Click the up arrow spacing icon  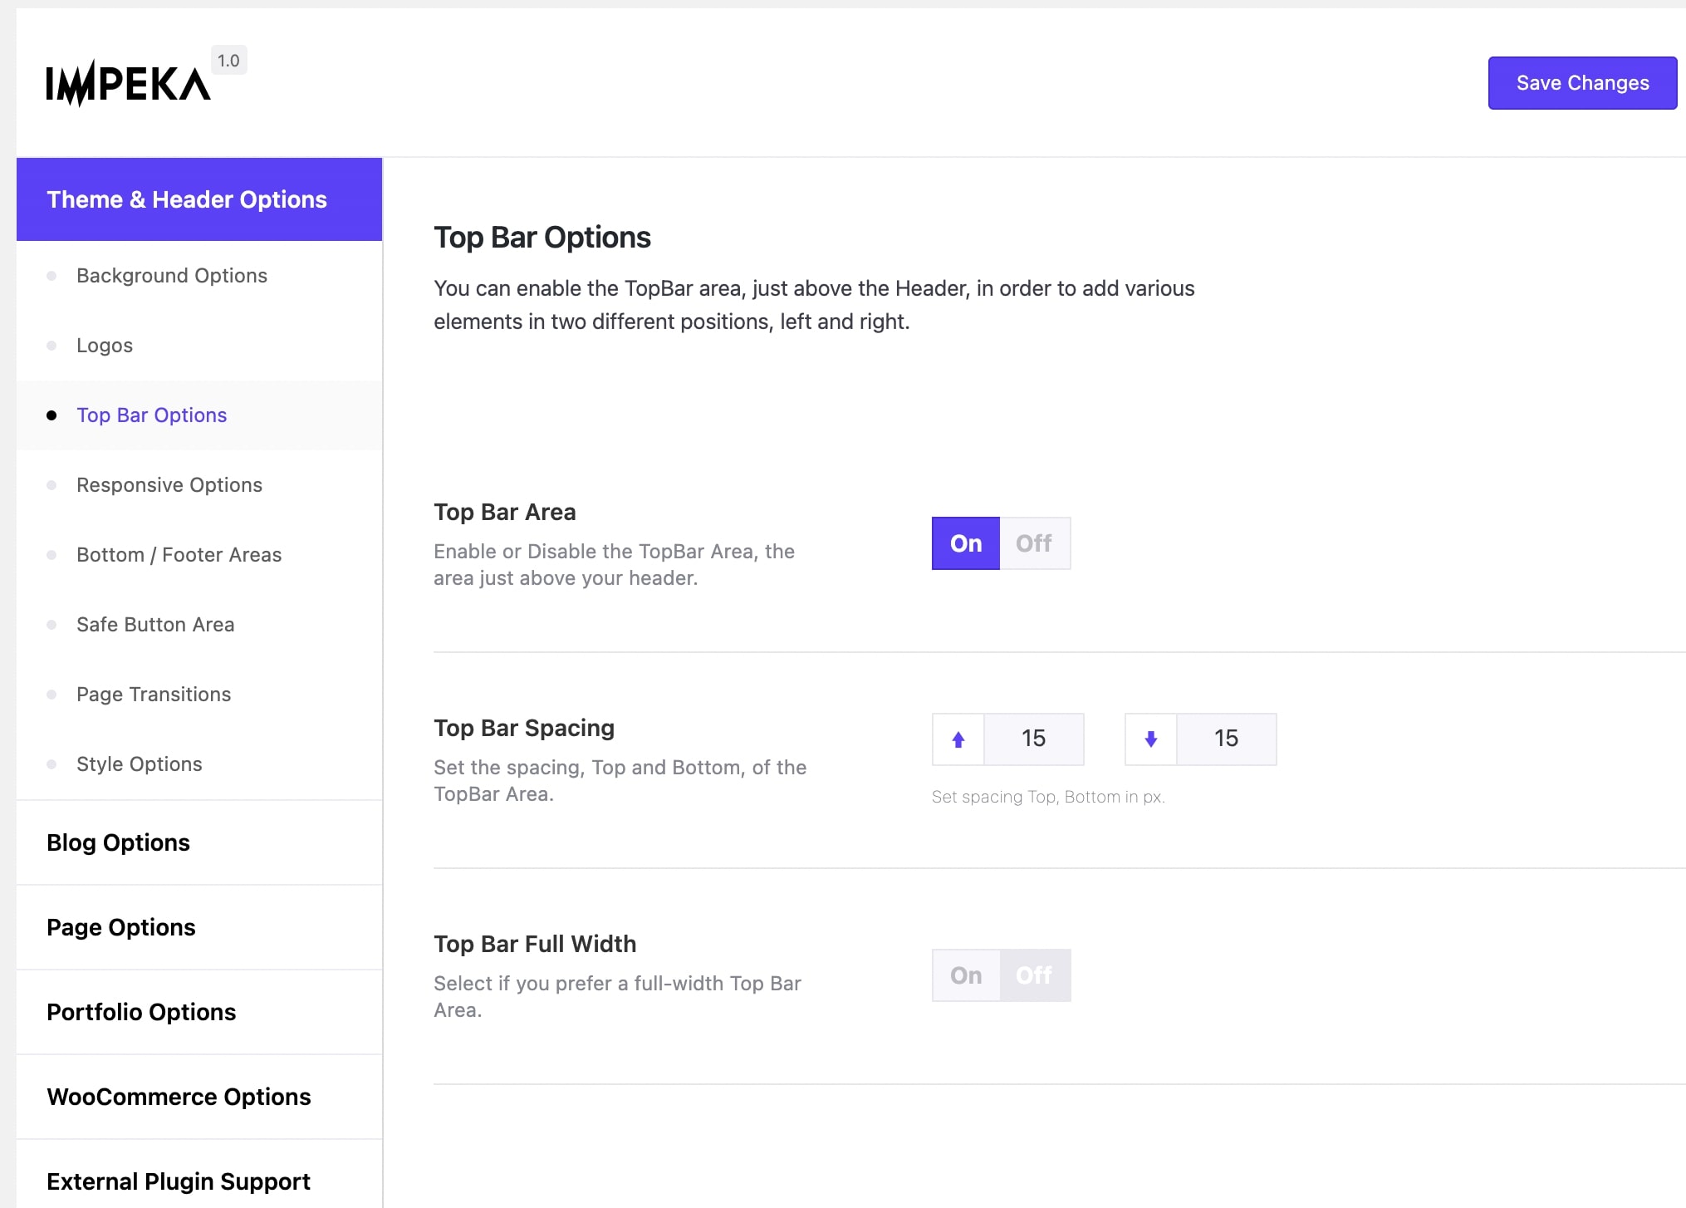pos(958,739)
